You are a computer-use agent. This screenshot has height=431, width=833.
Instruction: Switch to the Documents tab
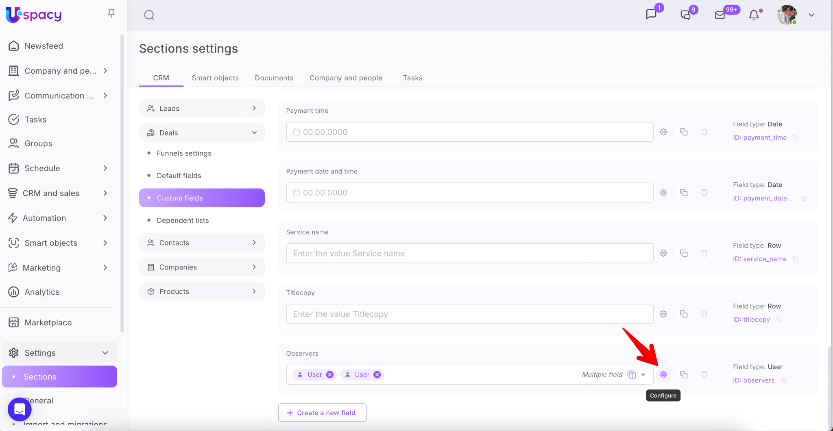coord(274,78)
